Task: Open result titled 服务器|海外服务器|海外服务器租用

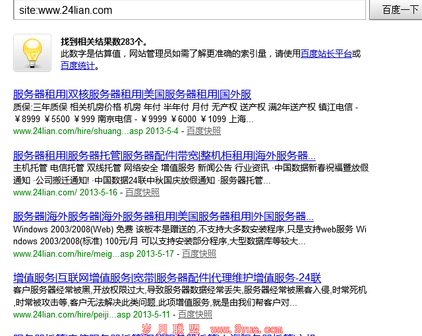Action: pyautogui.click(x=163, y=217)
